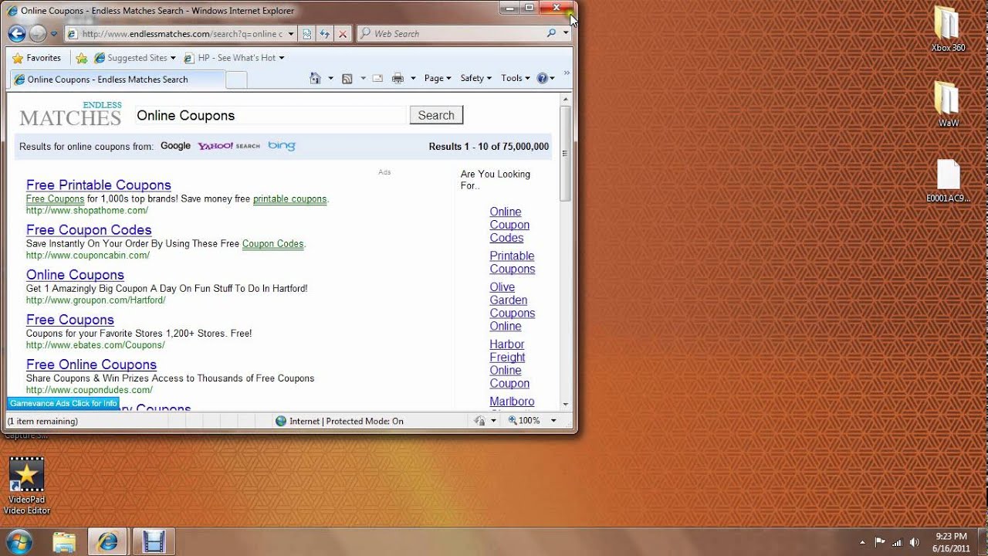Click the green 'Coupon Codes' inline link

(272, 244)
